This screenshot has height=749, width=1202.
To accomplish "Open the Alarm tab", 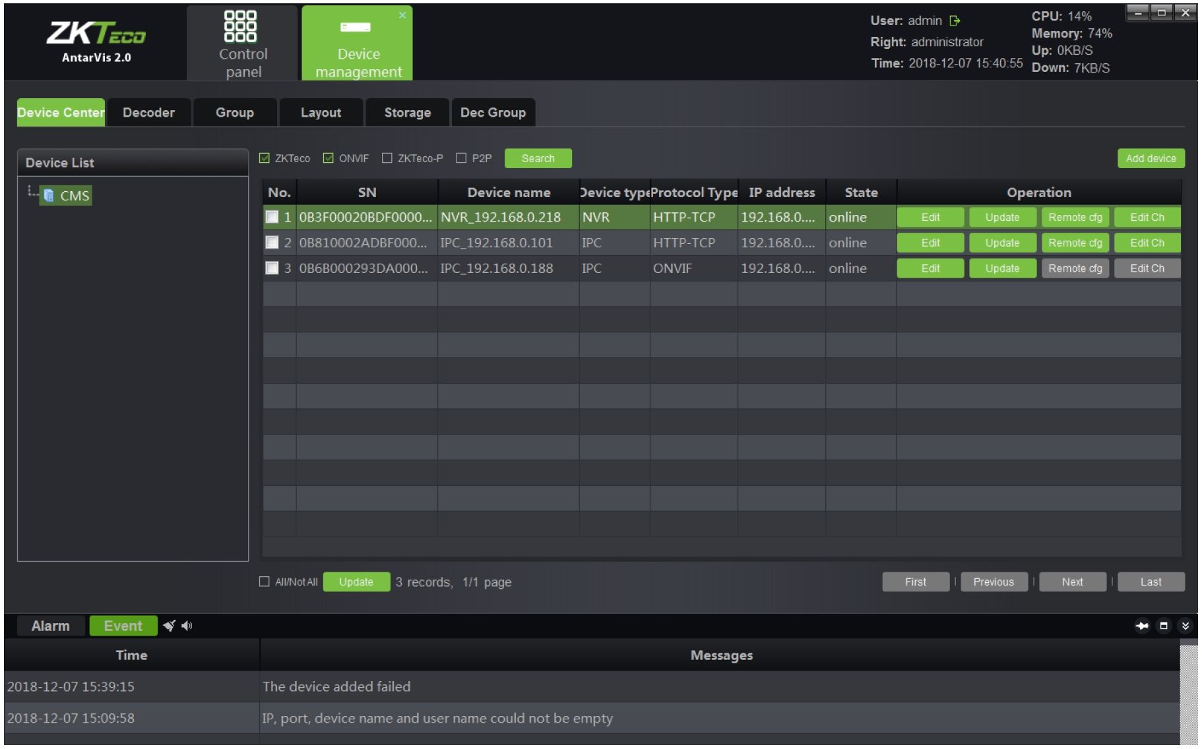I will [51, 626].
